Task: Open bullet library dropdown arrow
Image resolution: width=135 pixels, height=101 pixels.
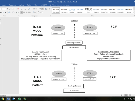Action: pyautogui.click(x=23, y=9)
